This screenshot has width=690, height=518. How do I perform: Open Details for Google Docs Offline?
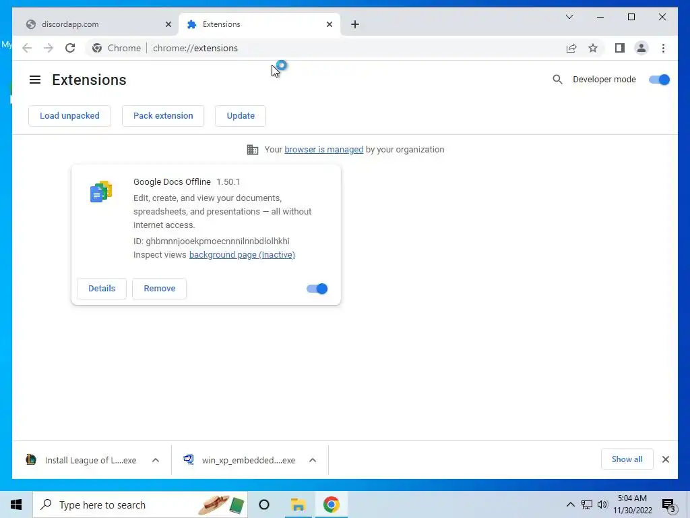102,289
